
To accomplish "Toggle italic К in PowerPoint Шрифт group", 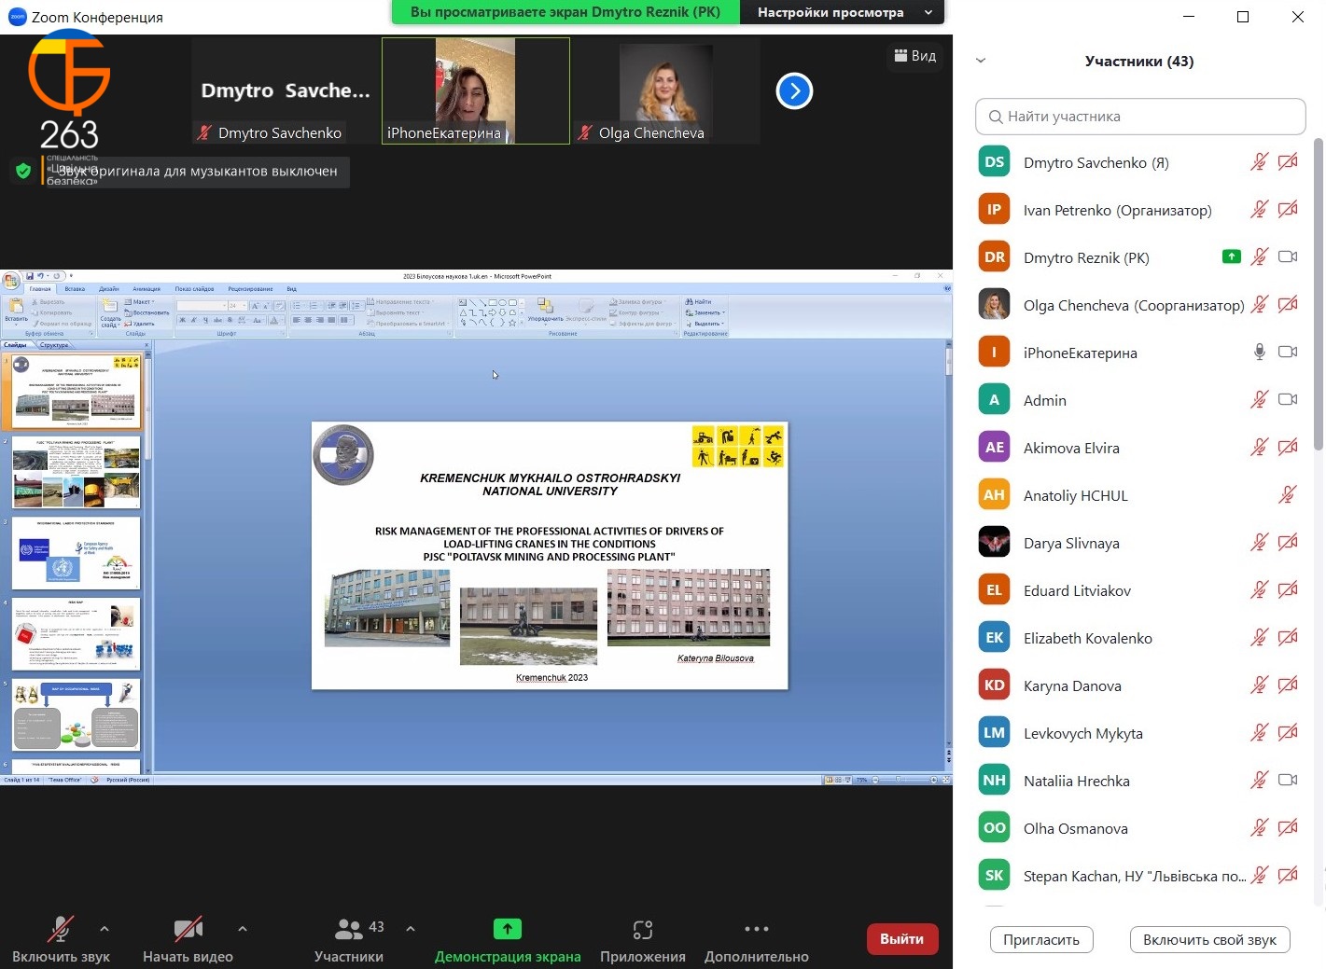I will click(194, 320).
